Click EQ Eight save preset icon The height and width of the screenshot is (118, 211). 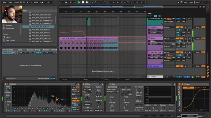coord(79,84)
